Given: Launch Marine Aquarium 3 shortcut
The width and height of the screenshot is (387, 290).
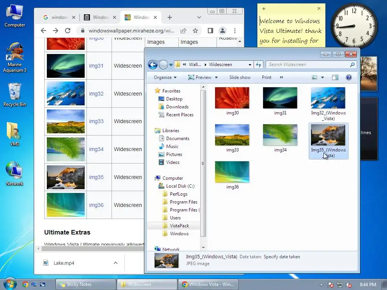Looking at the screenshot, I should coord(15,58).
